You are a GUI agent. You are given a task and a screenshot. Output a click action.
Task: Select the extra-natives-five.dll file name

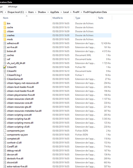coord(17,166)
